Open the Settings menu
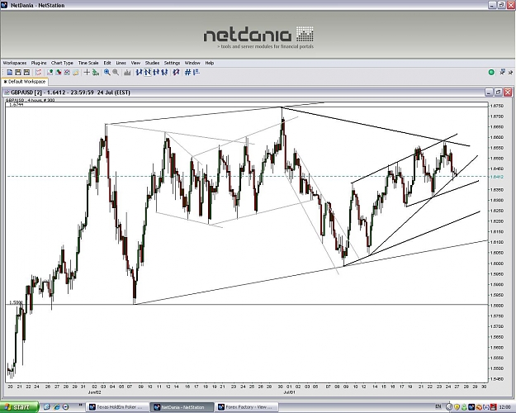516x413 pixels. coord(172,63)
